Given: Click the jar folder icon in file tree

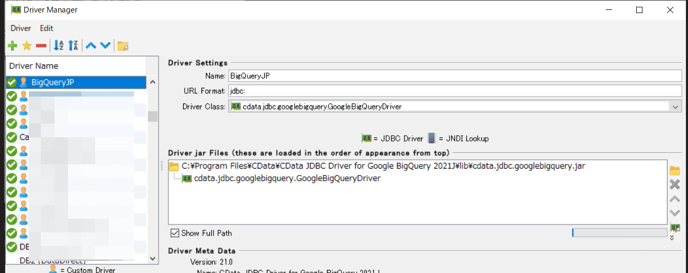Looking at the screenshot, I should 174,167.
